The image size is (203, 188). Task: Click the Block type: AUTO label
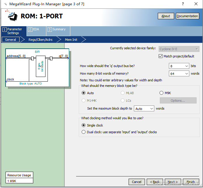(31, 84)
